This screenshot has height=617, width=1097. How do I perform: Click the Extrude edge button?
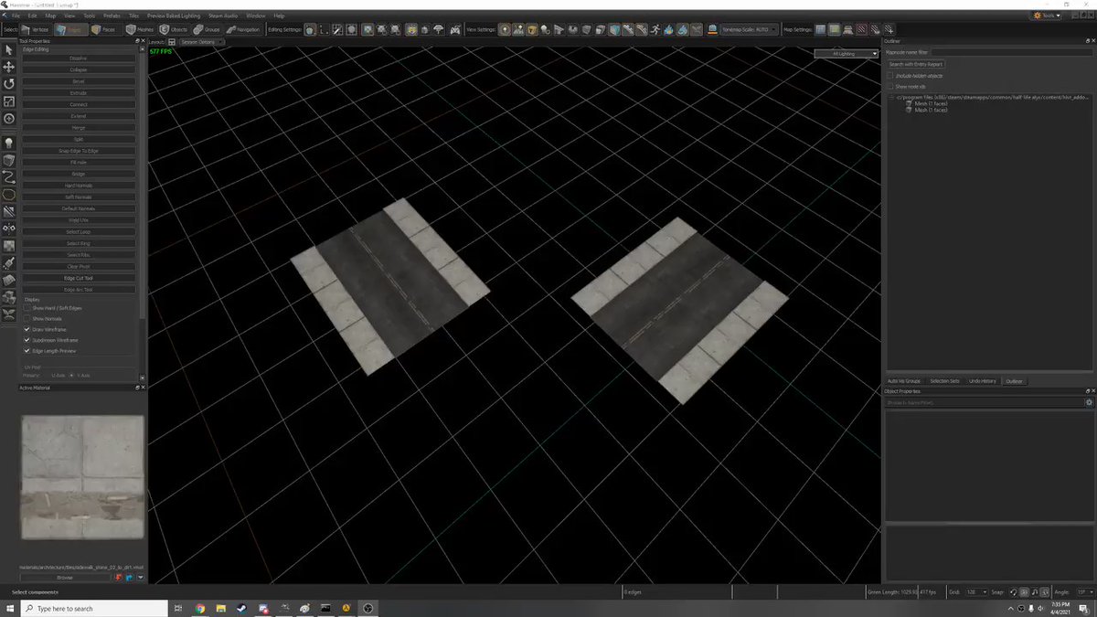(79, 93)
